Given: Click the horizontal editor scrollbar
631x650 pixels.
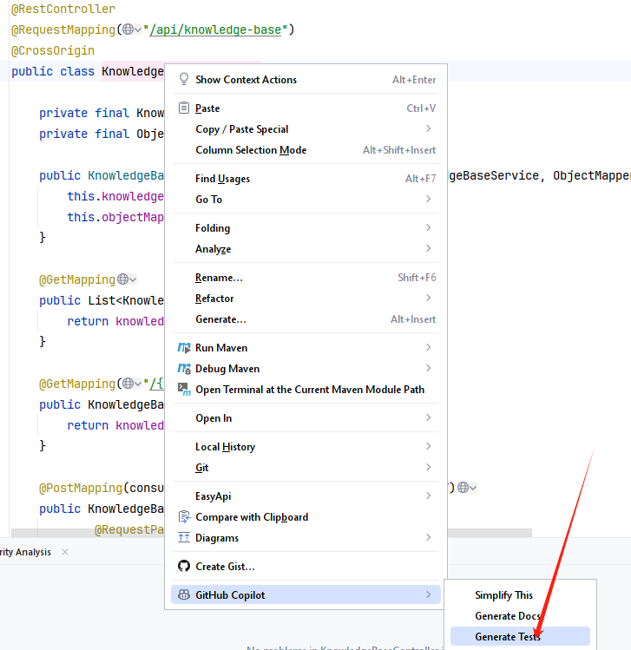Looking at the screenshot, I should pyautogui.click(x=271, y=532).
